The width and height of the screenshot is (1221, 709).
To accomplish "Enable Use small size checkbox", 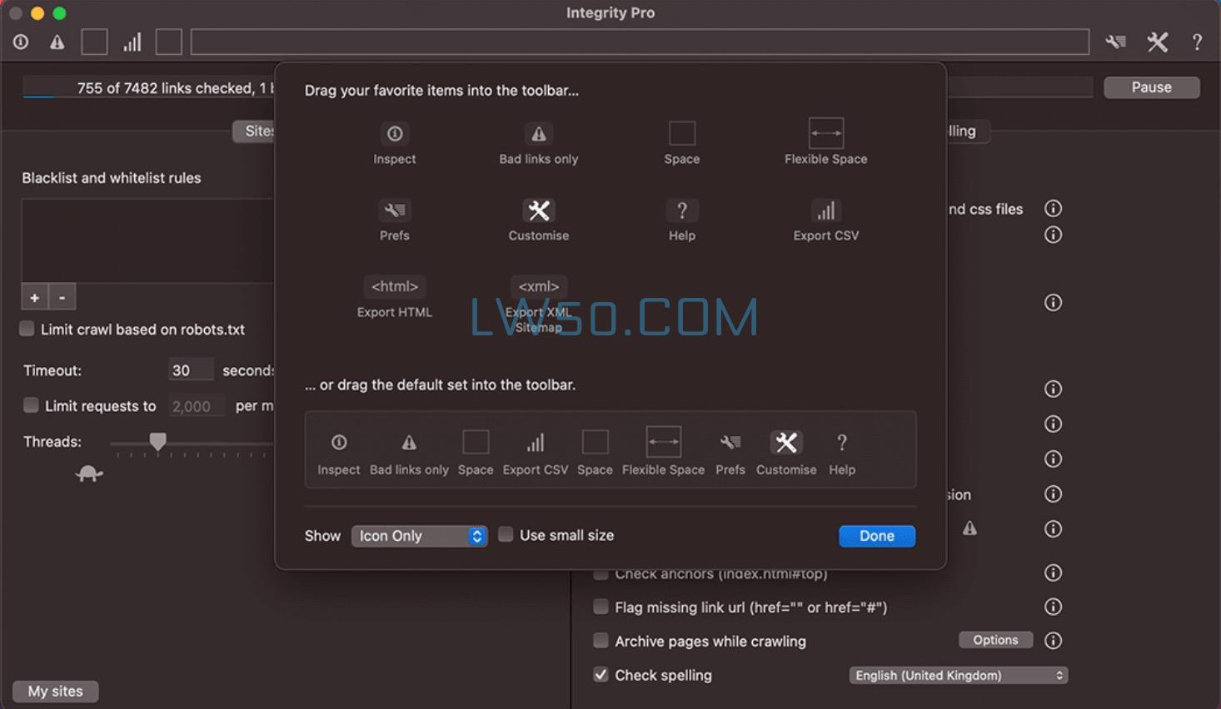I will (506, 534).
